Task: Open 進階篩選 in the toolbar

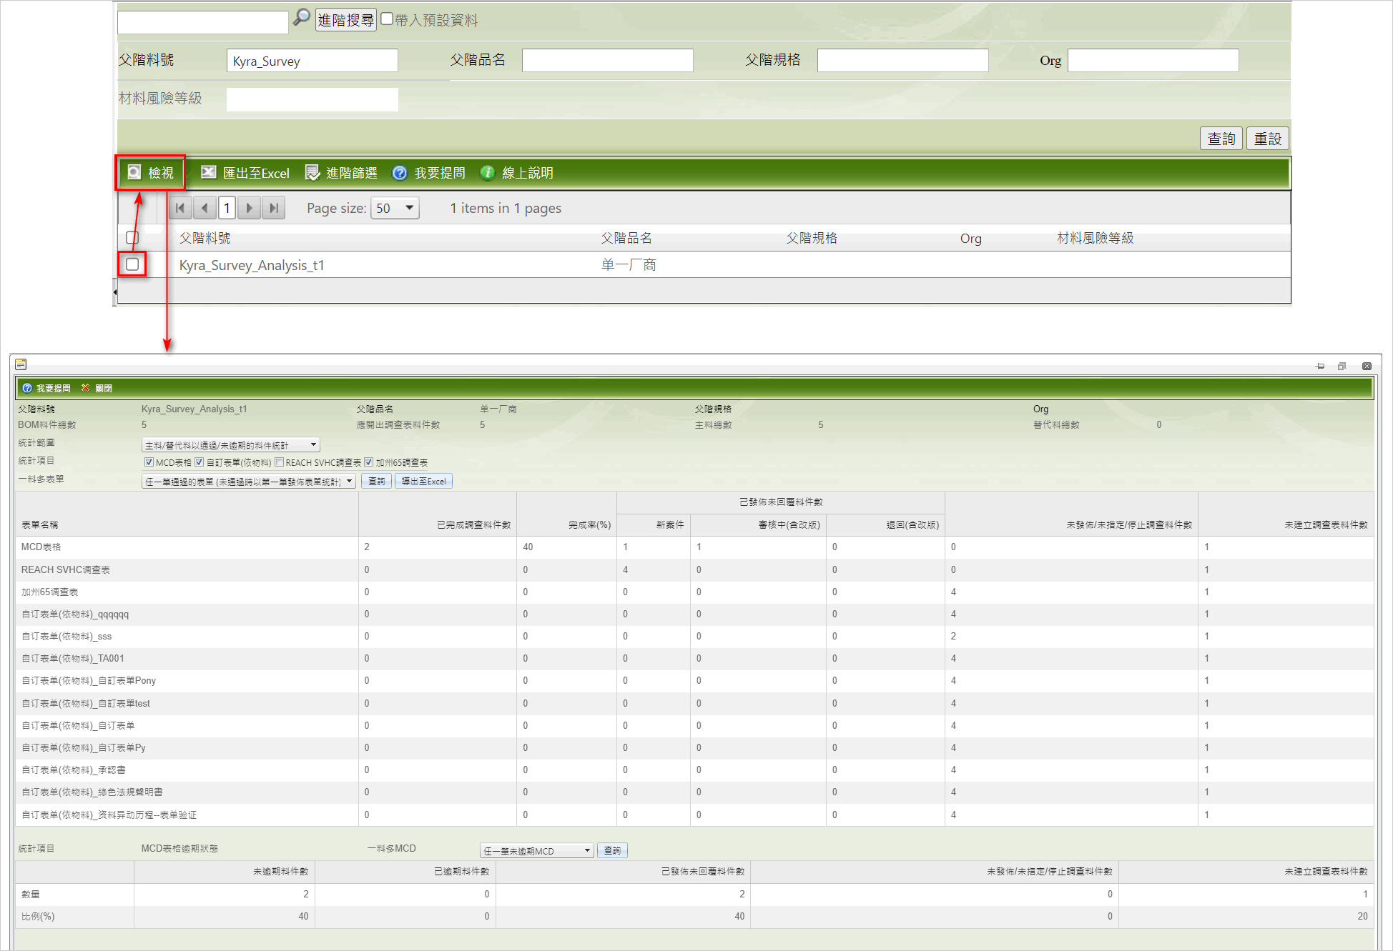Action: tap(341, 173)
